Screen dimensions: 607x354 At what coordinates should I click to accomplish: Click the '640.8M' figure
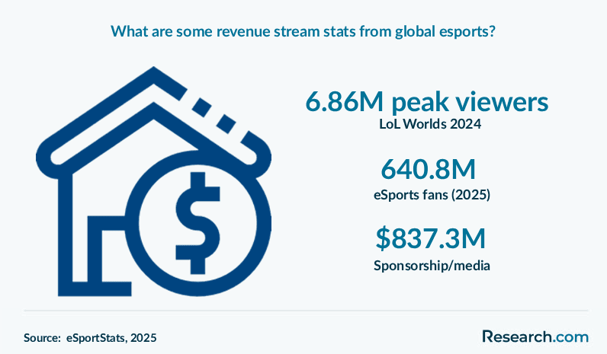[x=429, y=169]
